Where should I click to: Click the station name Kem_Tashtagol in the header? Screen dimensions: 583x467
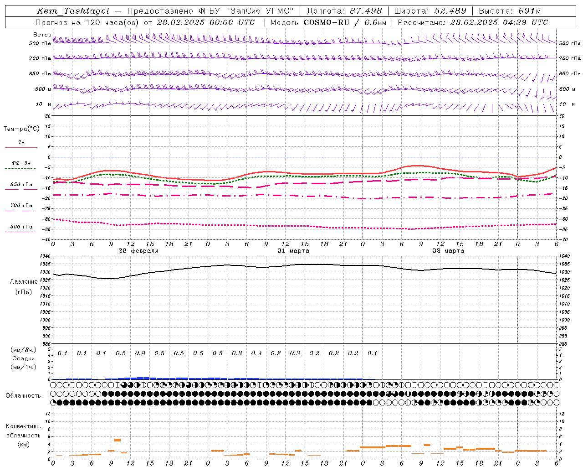tap(73, 11)
